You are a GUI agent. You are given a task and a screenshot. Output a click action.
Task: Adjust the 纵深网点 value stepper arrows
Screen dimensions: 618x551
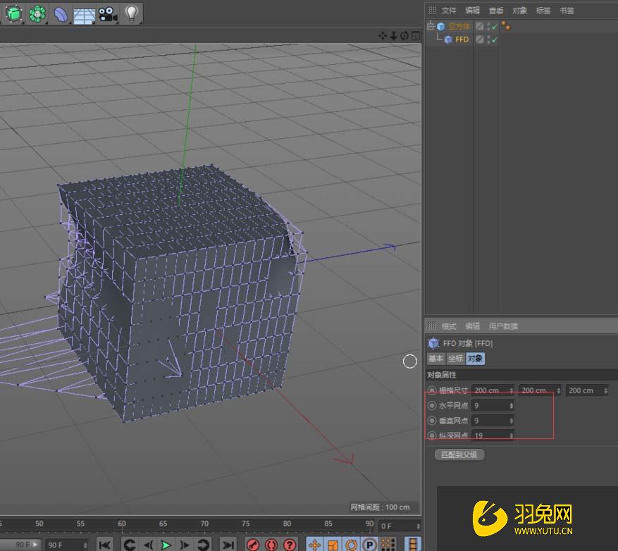click(511, 435)
